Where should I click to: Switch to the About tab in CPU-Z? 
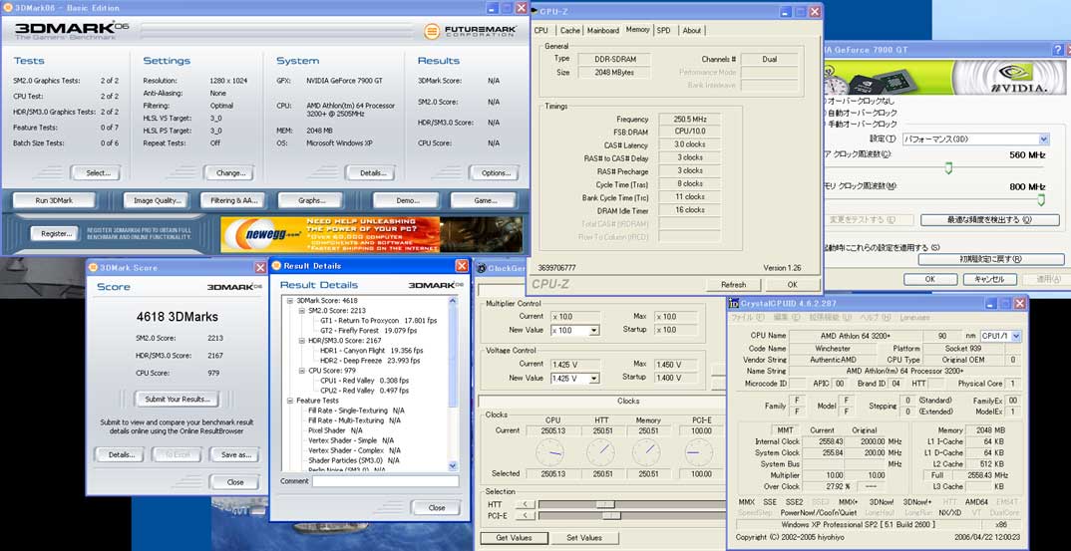[692, 31]
